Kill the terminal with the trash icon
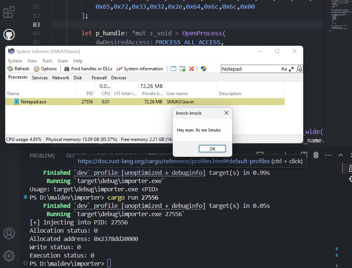Viewport: 352px width, 268px height. pyautogui.click(x=316, y=155)
